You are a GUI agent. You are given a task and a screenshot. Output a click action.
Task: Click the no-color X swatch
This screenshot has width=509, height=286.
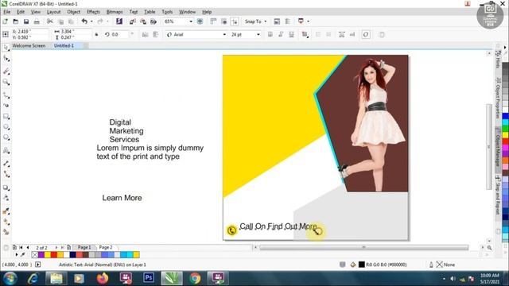tap(35, 255)
